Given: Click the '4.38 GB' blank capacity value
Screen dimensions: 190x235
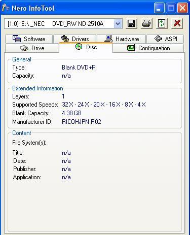Looking at the screenshot, I should click(x=71, y=113).
